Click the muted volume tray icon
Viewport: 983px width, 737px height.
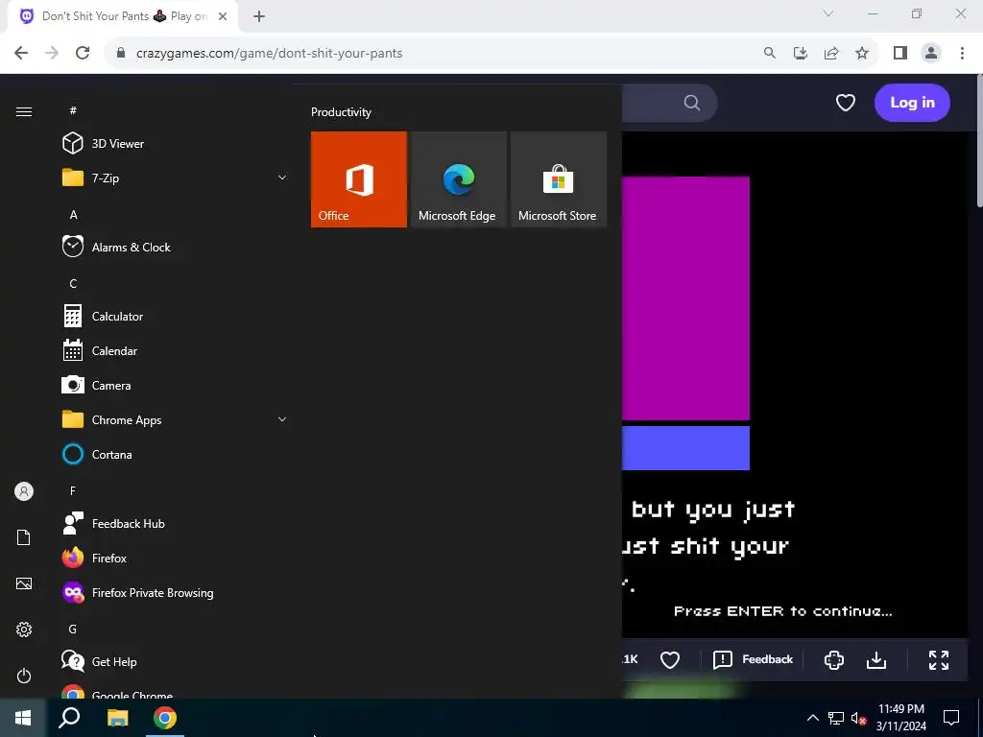(858, 718)
